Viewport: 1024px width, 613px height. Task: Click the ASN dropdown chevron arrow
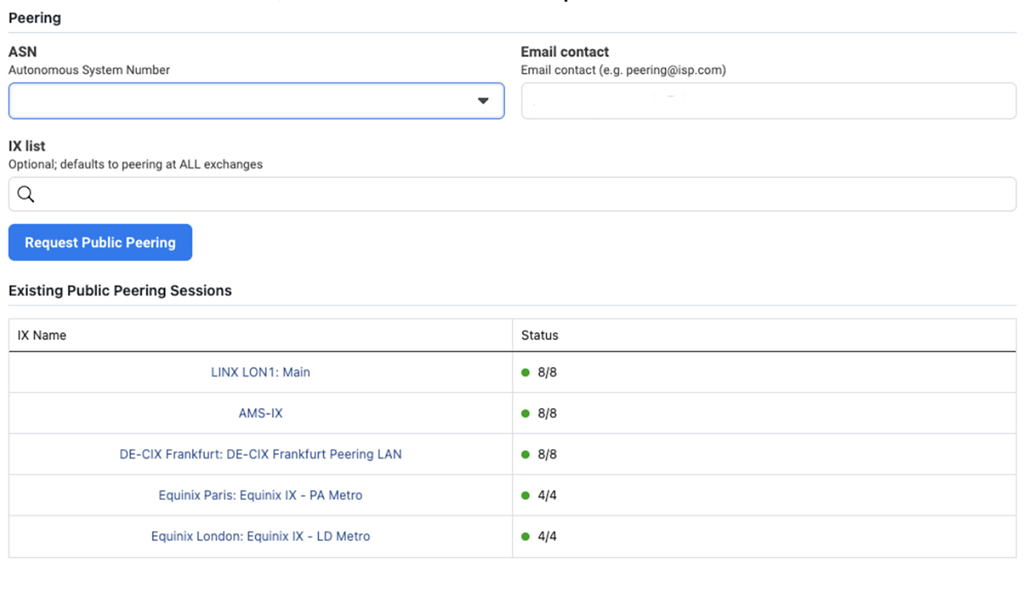point(483,100)
